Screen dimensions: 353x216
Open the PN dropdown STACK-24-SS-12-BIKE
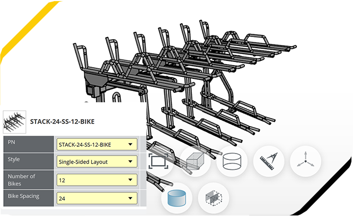[97, 145]
